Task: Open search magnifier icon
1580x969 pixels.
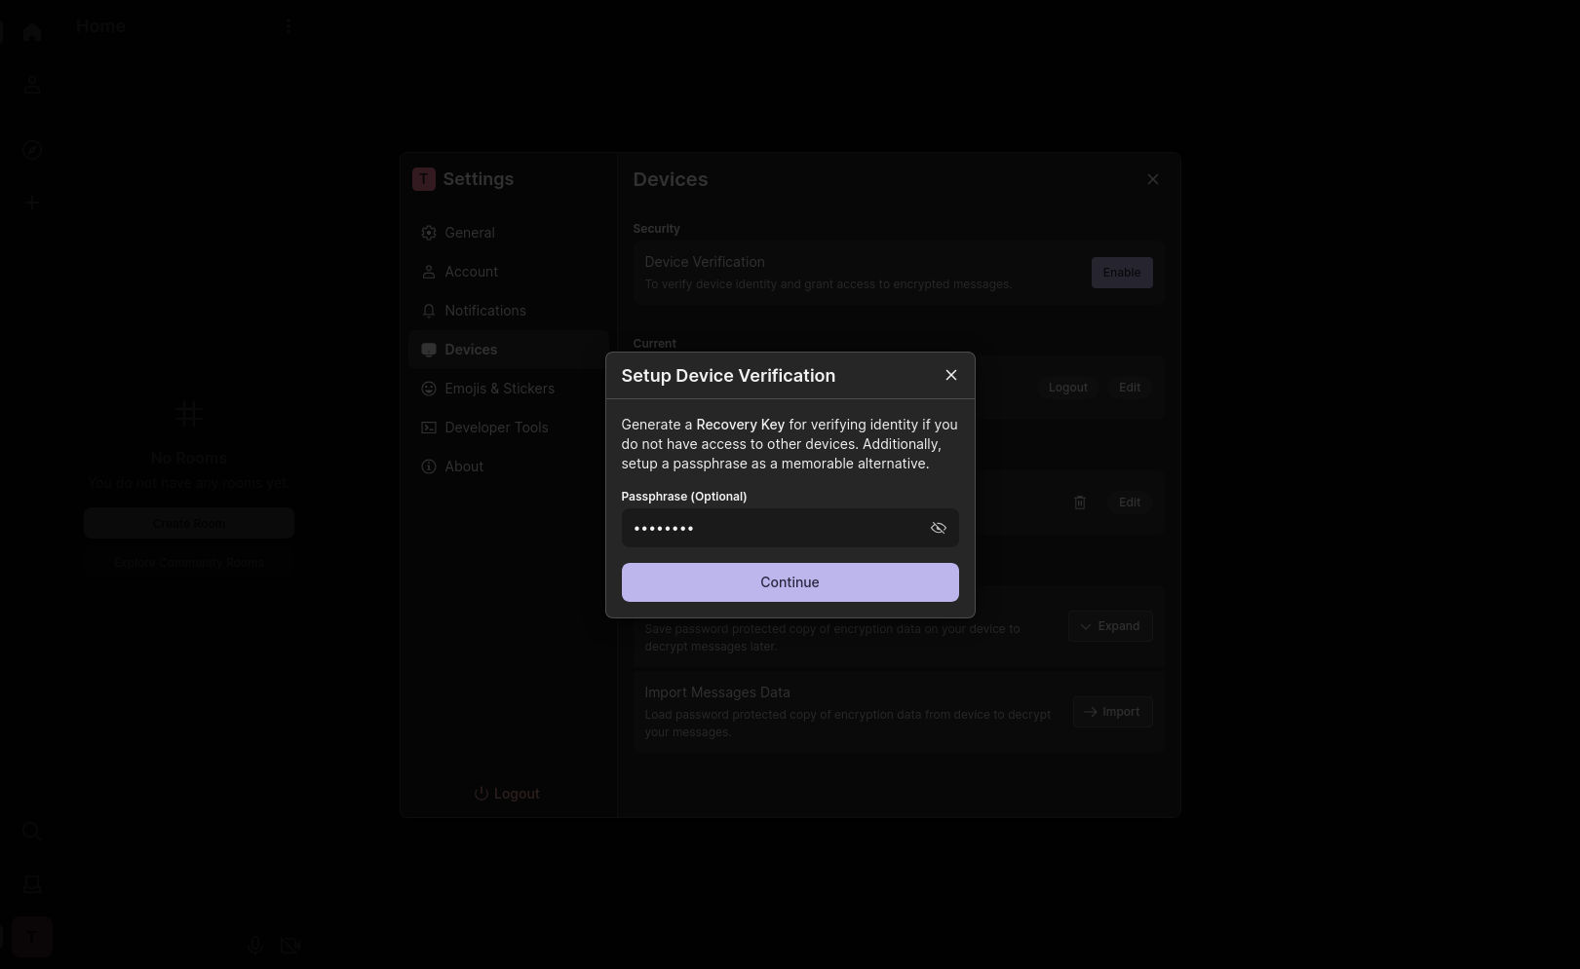Action: click(x=32, y=831)
